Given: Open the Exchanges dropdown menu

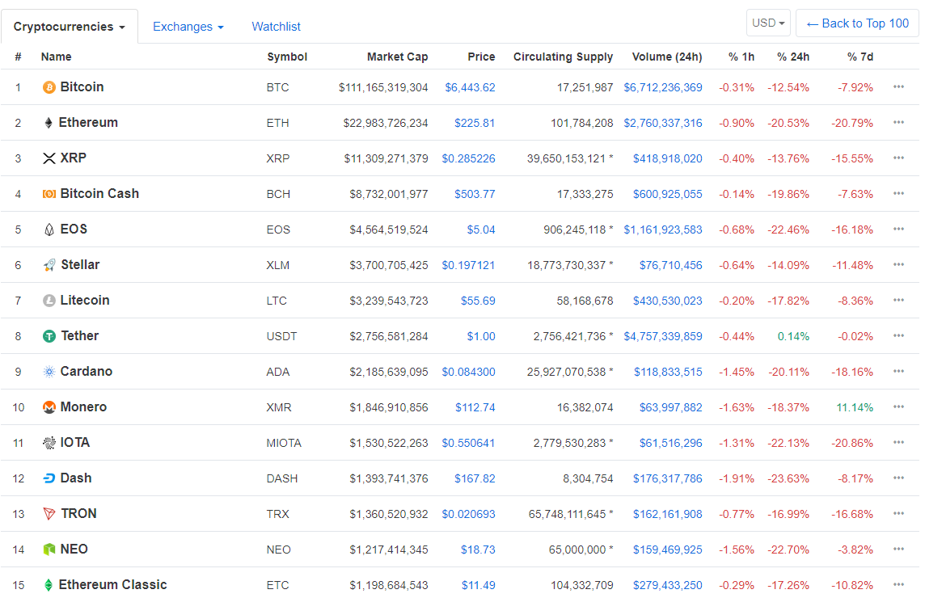Looking at the screenshot, I should 188,27.
